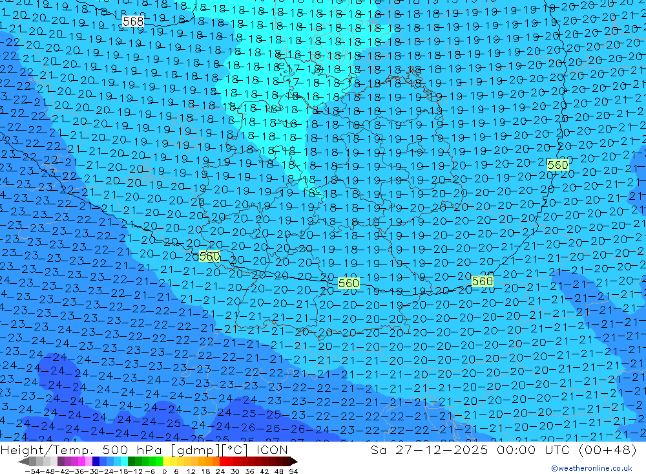Pick the yellow swatch above legend value 0
The height and width of the screenshot is (474, 646).
167,461
